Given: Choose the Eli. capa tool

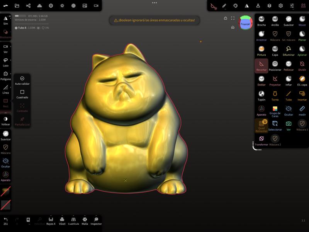Looking at the screenshot, I should 302,81.
